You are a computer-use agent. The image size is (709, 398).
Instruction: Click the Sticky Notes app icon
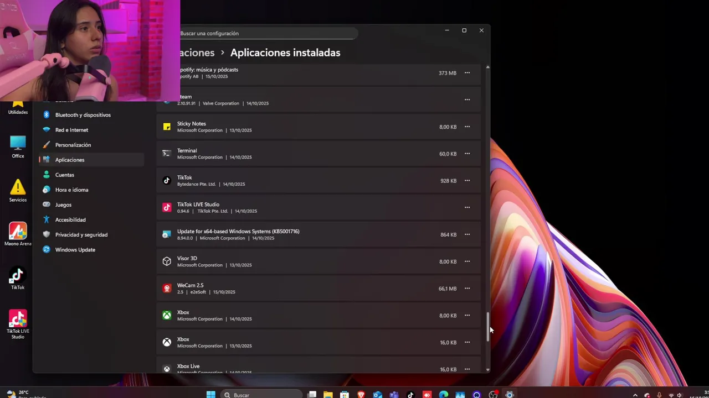point(167,127)
